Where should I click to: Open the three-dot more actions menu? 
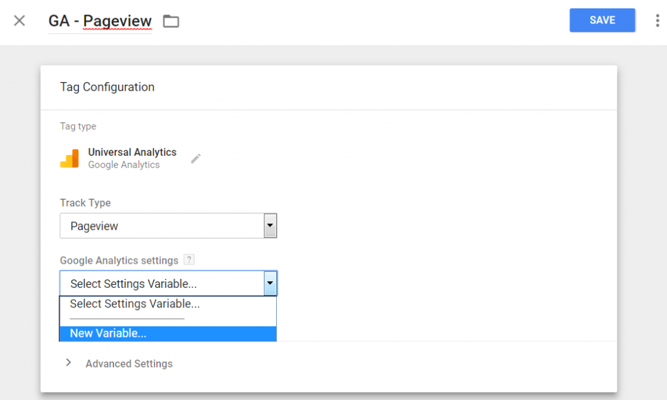coord(657,20)
